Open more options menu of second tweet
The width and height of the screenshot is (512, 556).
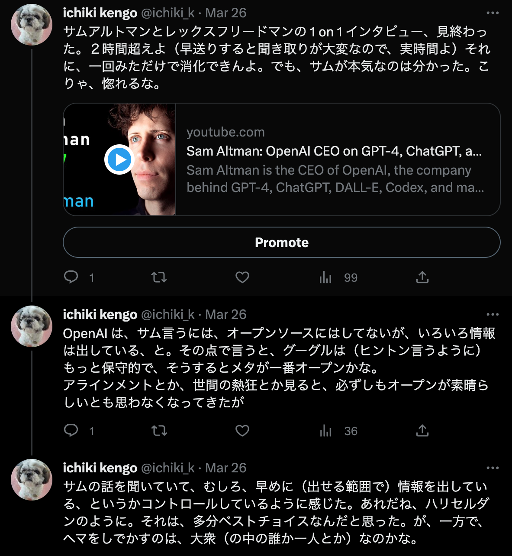[x=493, y=315]
